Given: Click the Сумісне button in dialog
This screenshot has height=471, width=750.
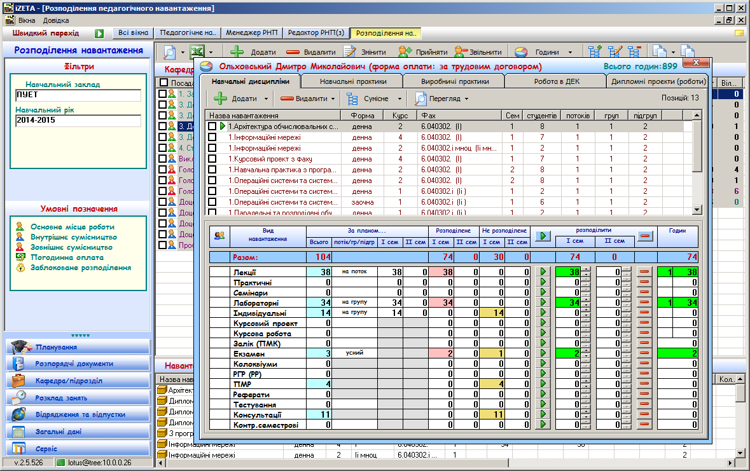Looking at the screenshot, I should tap(367, 99).
